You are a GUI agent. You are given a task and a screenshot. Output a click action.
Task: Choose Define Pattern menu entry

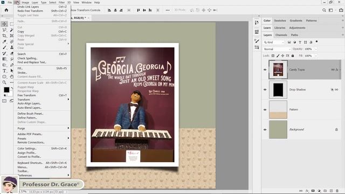coord(42,117)
